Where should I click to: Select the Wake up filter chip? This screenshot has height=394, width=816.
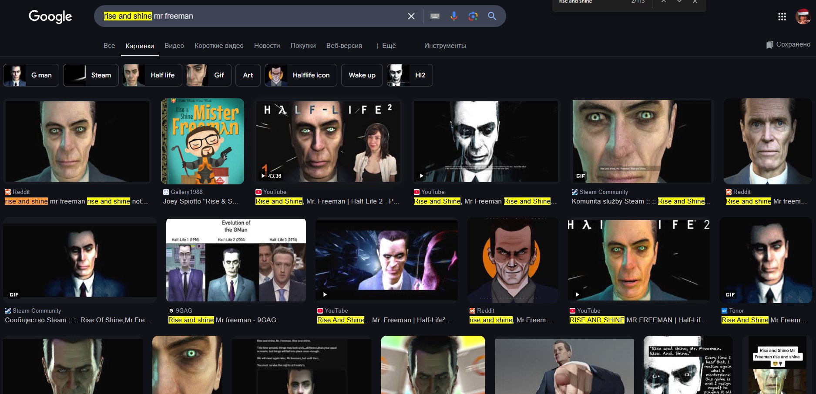pos(362,75)
